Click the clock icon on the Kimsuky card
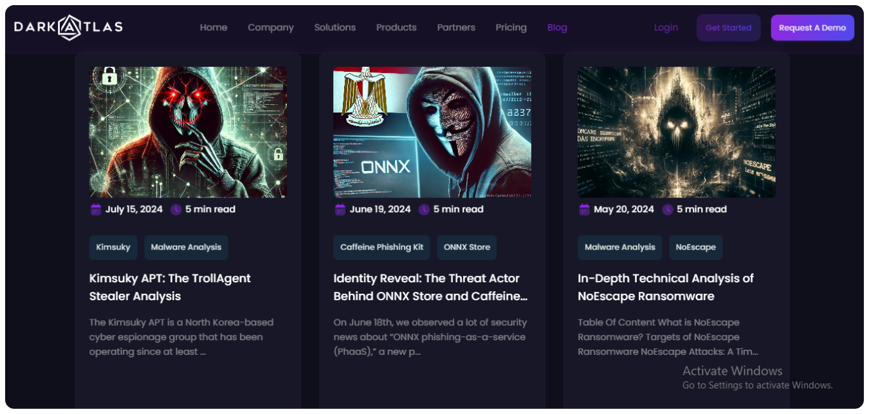The height and width of the screenshot is (414, 869). pyautogui.click(x=176, y=210)
